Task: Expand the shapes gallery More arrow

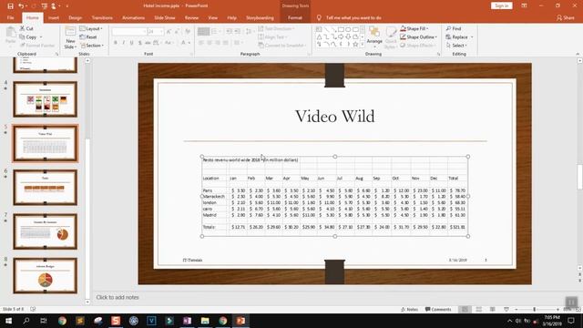Action: (x=363, y=45)
